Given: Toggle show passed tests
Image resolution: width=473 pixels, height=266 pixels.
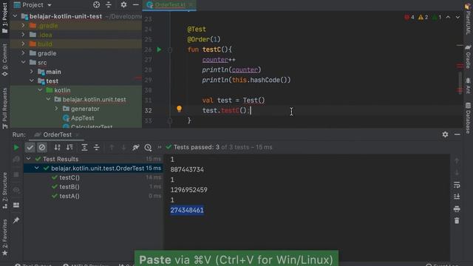Looking at the screenshot, I should click(30, 148).
